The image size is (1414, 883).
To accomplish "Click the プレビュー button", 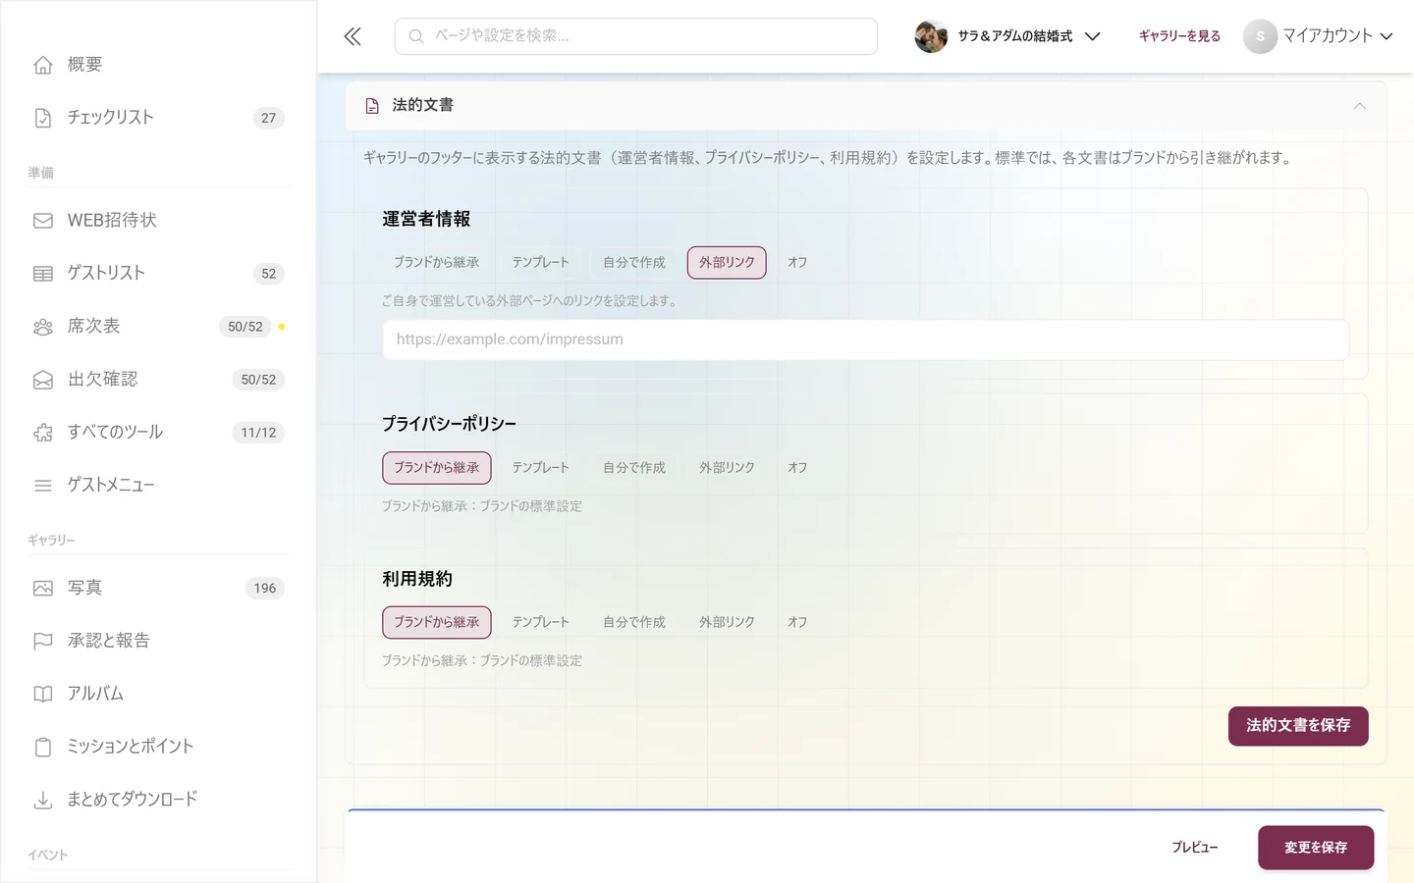I will point(1194,848).
